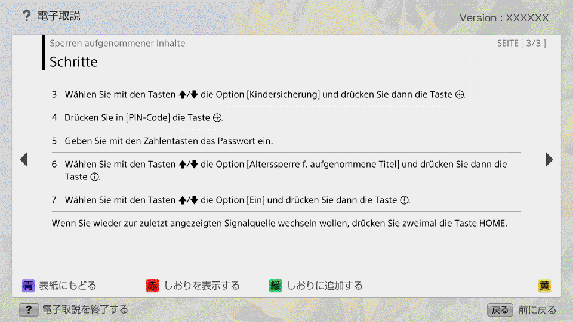
Task: Click the SEITE [ 3/3 ] page indicator
Action: pos(521,43)
